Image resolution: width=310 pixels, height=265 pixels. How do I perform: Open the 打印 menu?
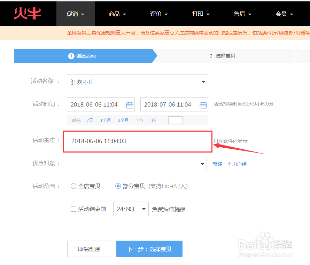(x=201, y=14)
